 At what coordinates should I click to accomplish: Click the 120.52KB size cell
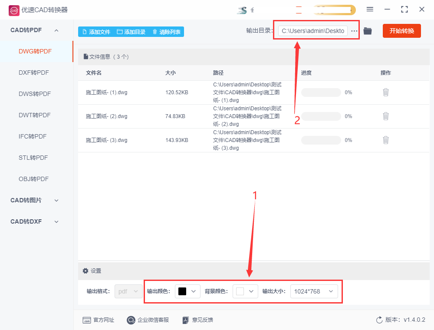tap(177, 92)
